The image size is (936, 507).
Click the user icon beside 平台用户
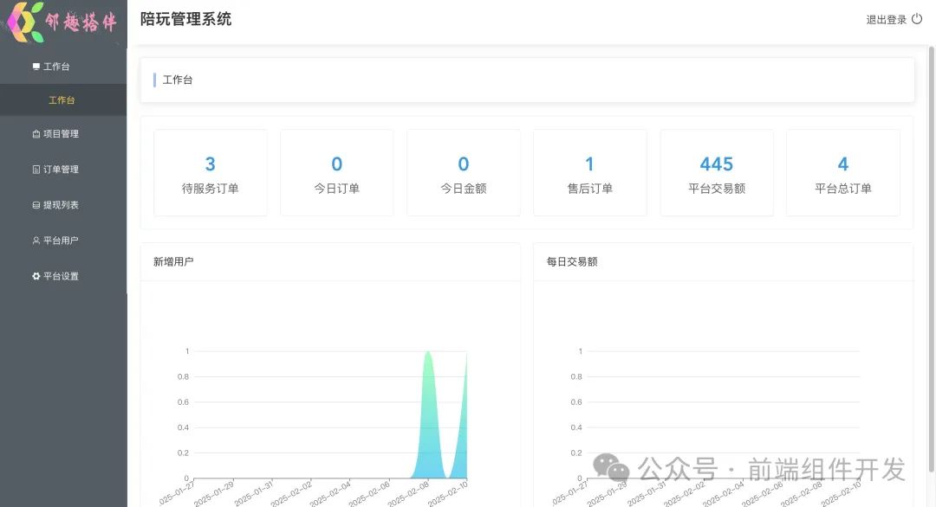36,241
